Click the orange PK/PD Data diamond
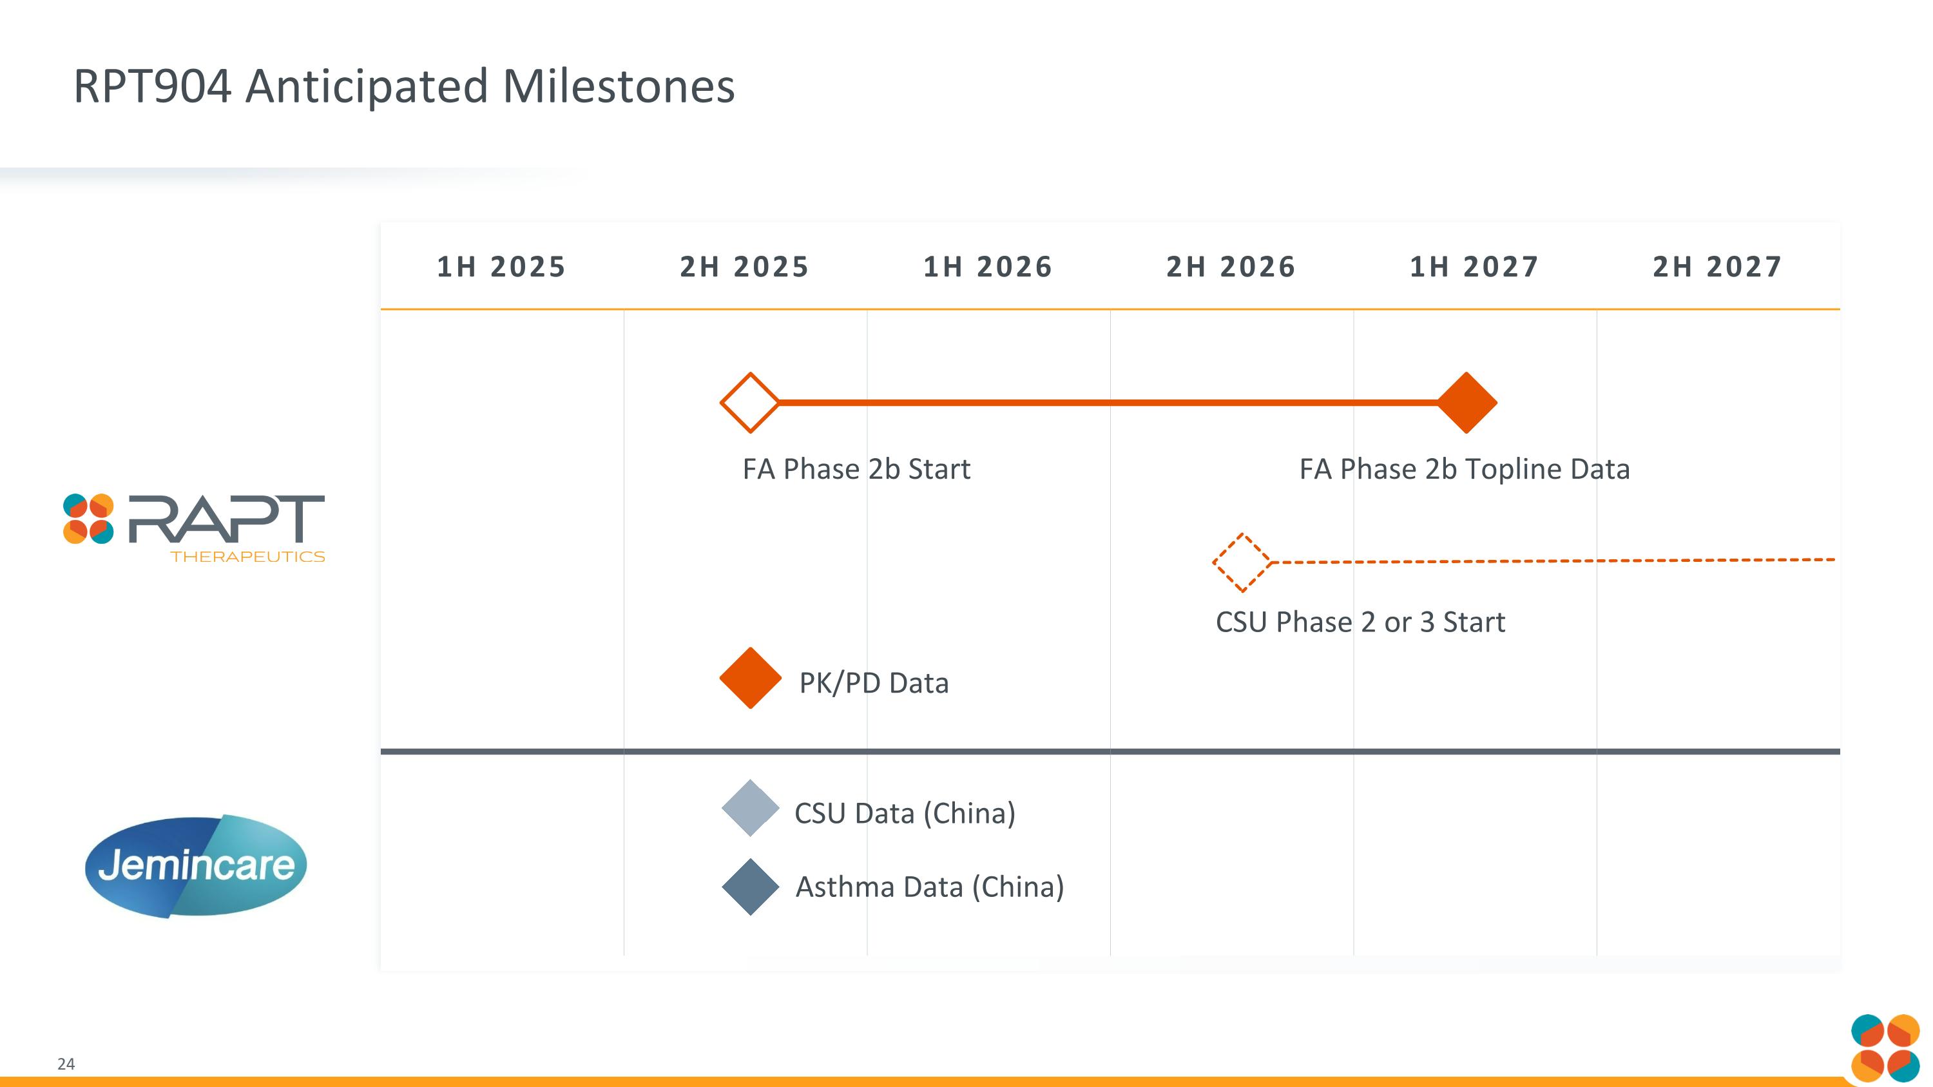 click(749, 678)
